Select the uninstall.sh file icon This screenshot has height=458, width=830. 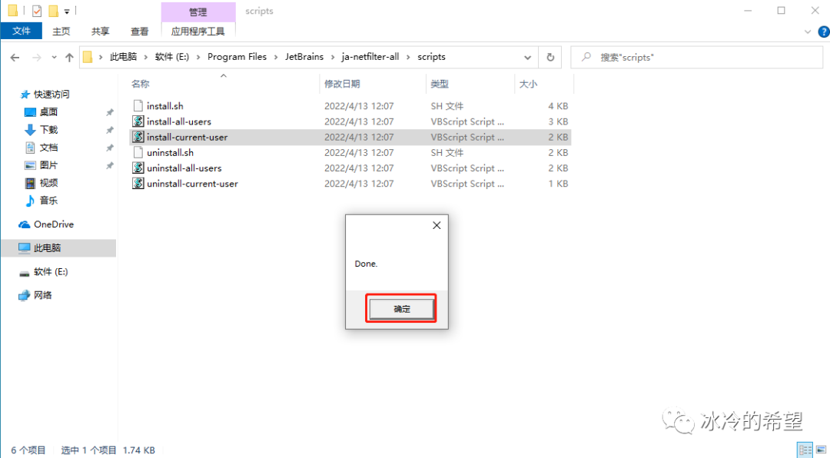(x=138, y=152)
